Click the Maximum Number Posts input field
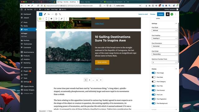 point(164,62)
